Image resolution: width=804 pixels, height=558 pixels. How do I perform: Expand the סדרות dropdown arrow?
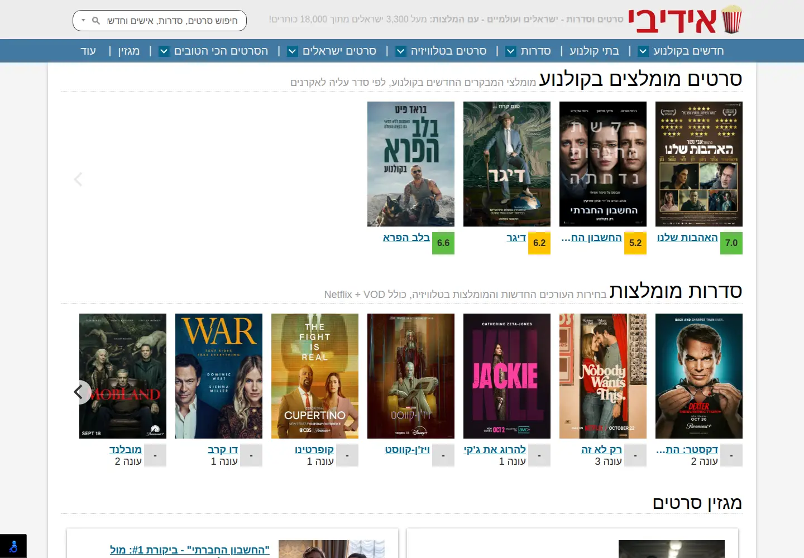511,51
